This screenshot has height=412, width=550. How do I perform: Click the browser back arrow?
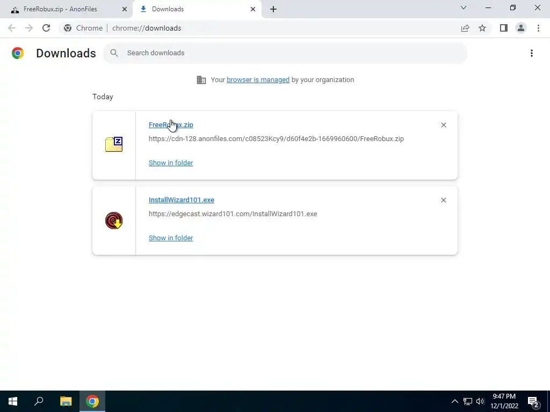coord(12,28)
